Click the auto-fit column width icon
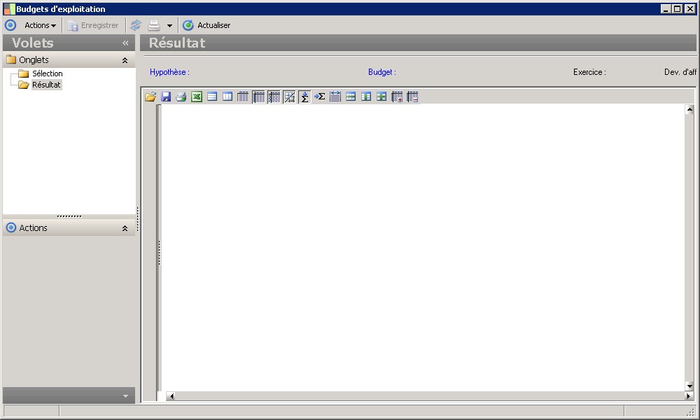This screenshot has height=420, width=700. (x=335, y=97)
